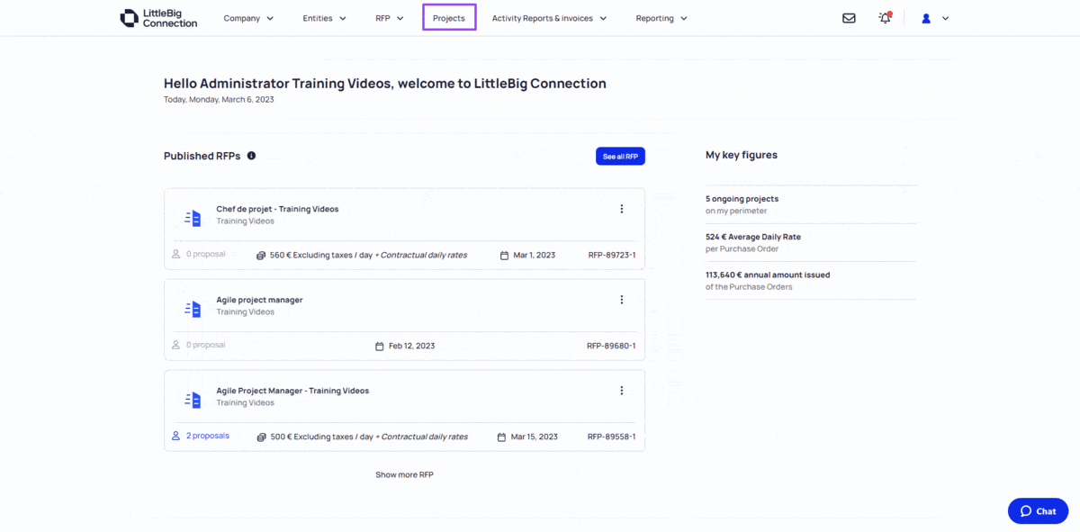Open the Chat widget button
Image resolution: width=1080 pixels, height=532 pixels.
click(1038, 510)
